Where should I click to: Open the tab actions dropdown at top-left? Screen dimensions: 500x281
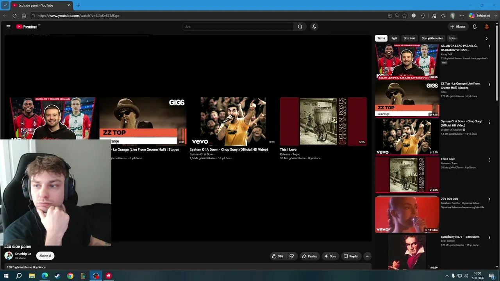pyautogui.click(x=5, y=5)
